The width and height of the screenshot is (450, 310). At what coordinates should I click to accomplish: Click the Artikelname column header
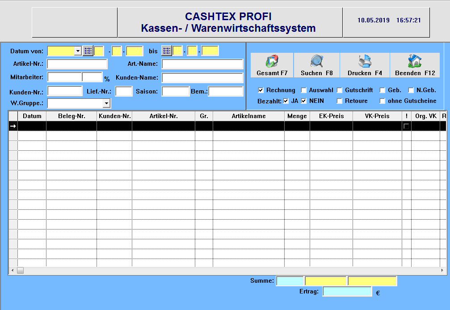click(x=248, y=116)
